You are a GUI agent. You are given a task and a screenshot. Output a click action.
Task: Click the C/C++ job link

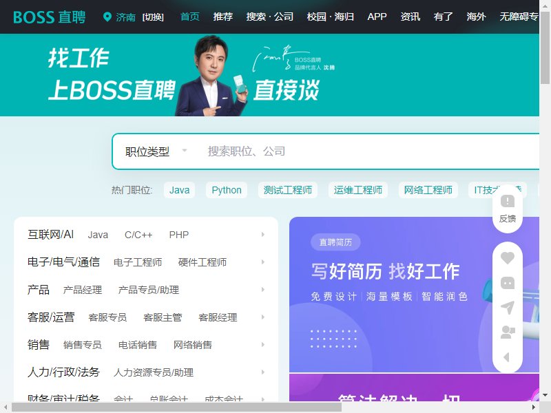[x=138, y=235]
